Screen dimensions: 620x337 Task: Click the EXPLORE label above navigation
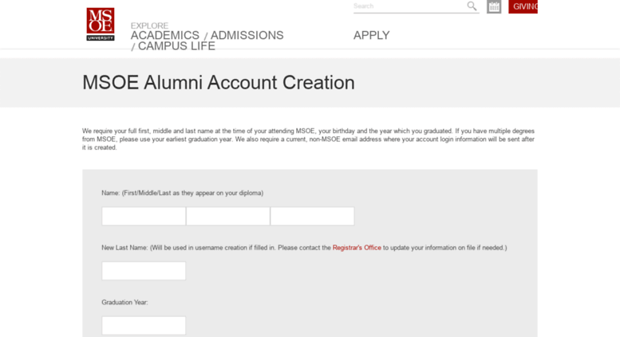click(149, 25)
